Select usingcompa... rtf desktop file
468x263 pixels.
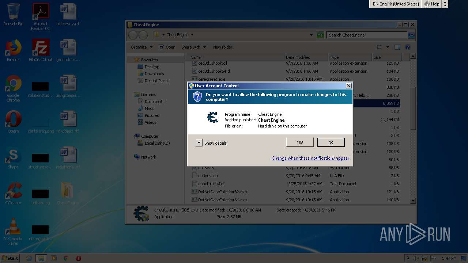pyautogui.click(x=68, y=86)
